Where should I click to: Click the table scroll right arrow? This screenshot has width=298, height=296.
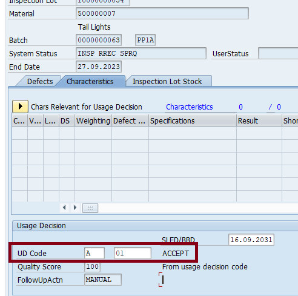[75, 208]
